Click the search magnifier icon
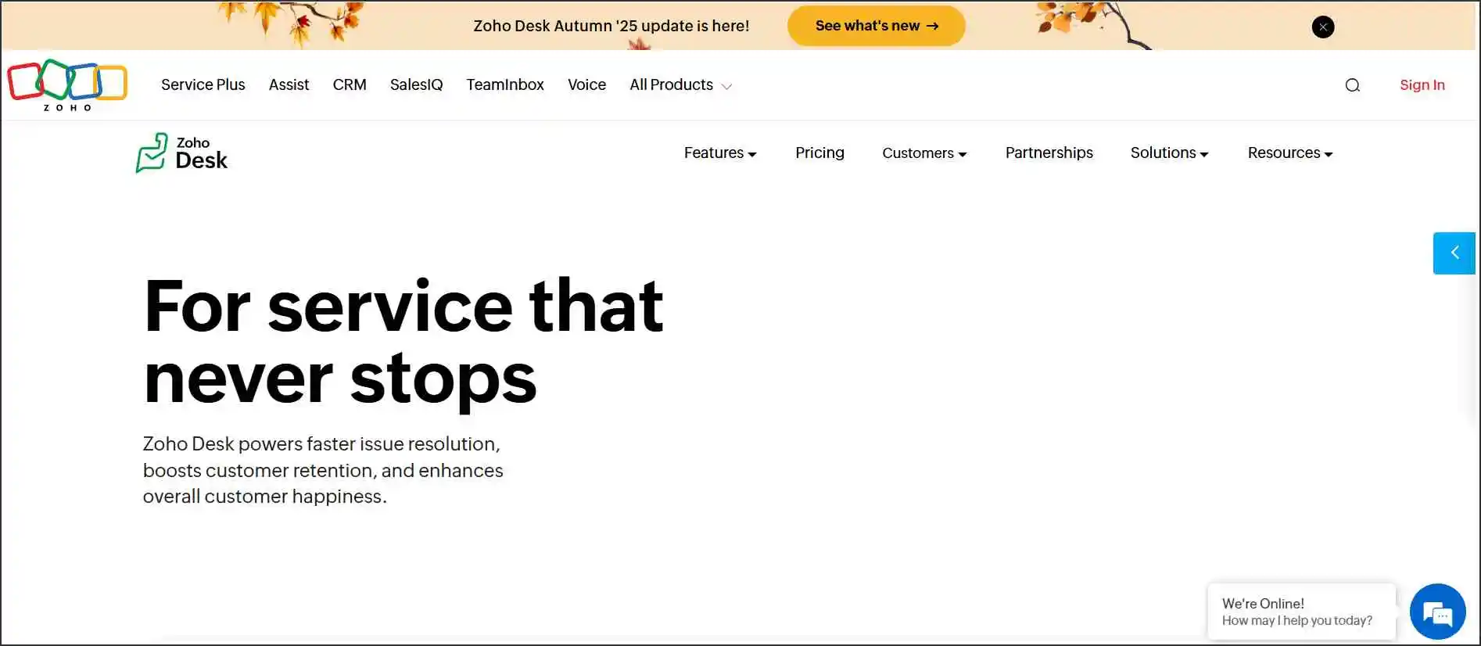The image size is (1481, 646). coord(1353,85)
